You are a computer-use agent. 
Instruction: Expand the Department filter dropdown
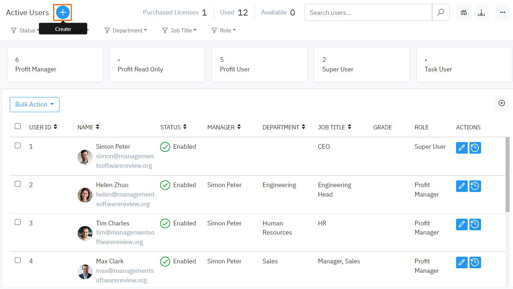pyautogui.click(x=126, y=31)
